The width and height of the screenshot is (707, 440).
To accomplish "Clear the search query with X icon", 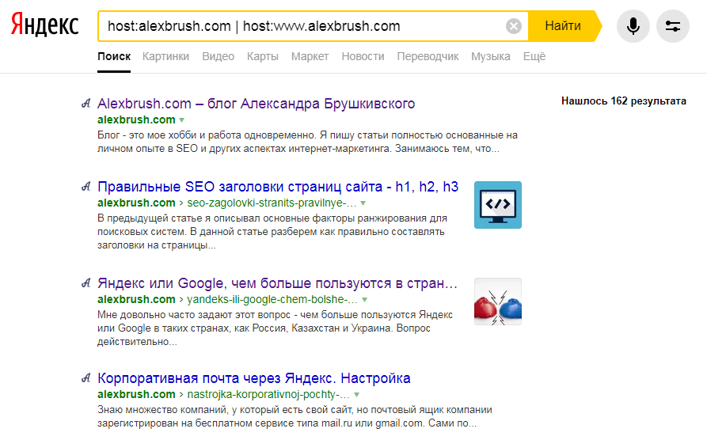I will click(514, 26).
